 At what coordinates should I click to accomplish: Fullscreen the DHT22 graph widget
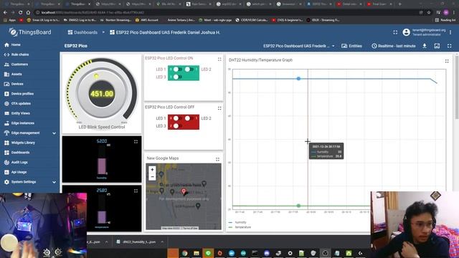(447, 61)
